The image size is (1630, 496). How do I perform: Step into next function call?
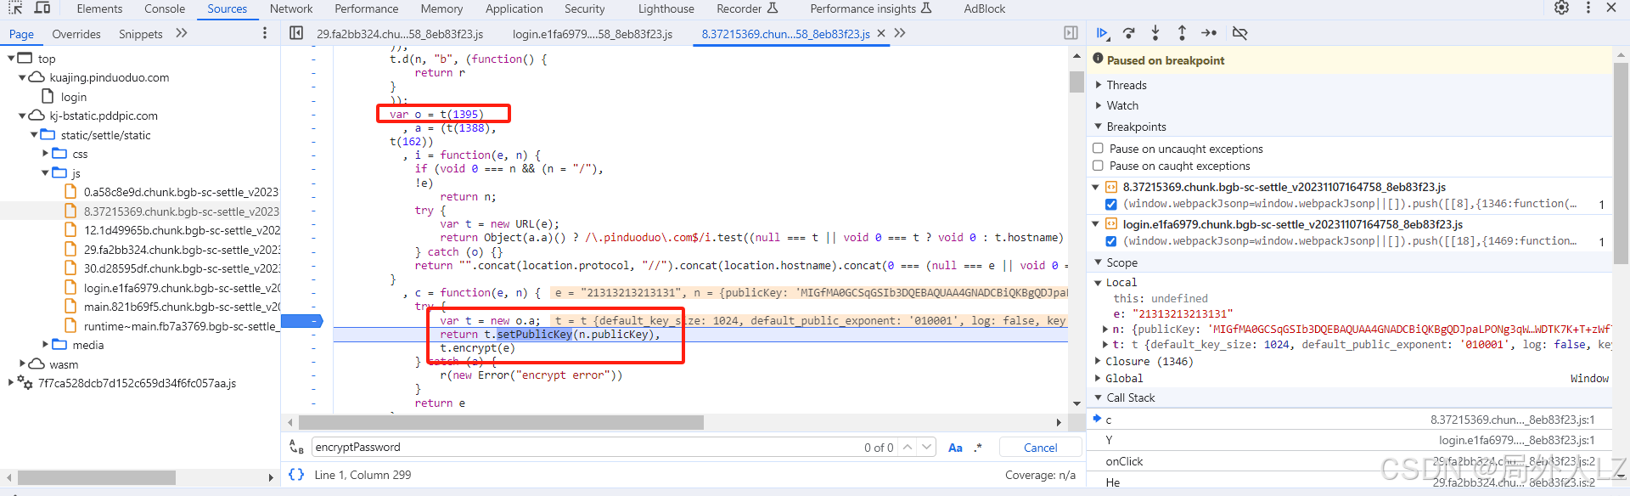pyautogui.click(x=1155, y=33)
